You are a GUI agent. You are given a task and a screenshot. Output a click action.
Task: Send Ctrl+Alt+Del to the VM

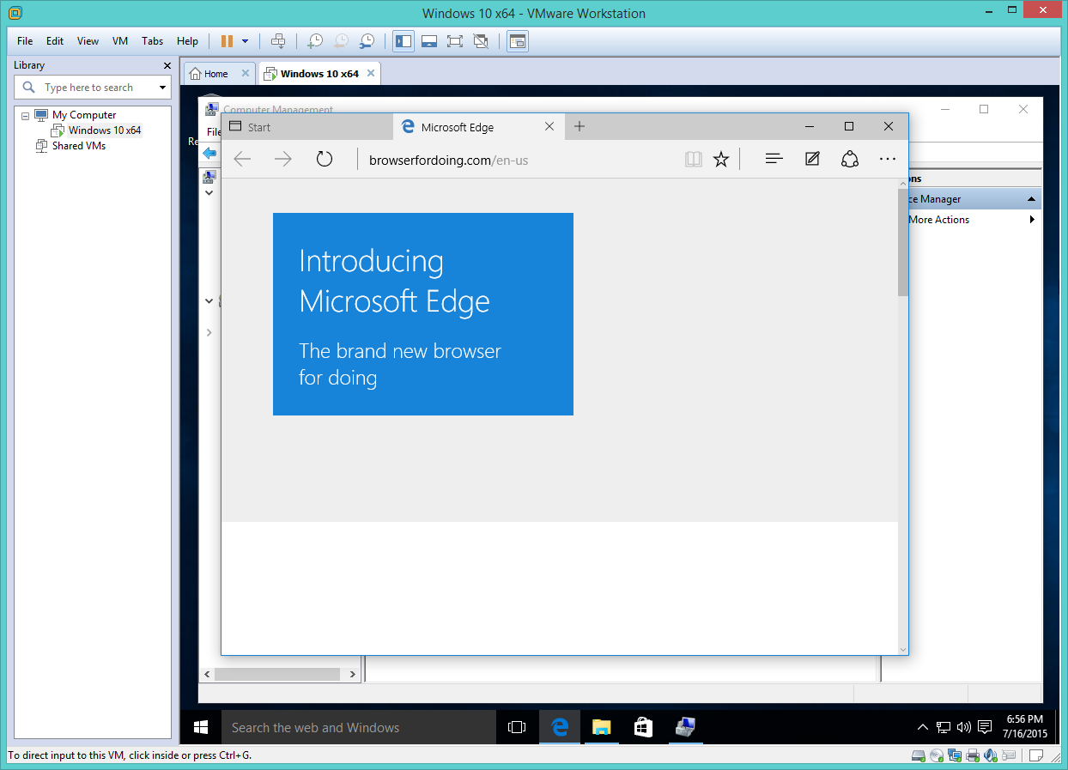point(278,40)
